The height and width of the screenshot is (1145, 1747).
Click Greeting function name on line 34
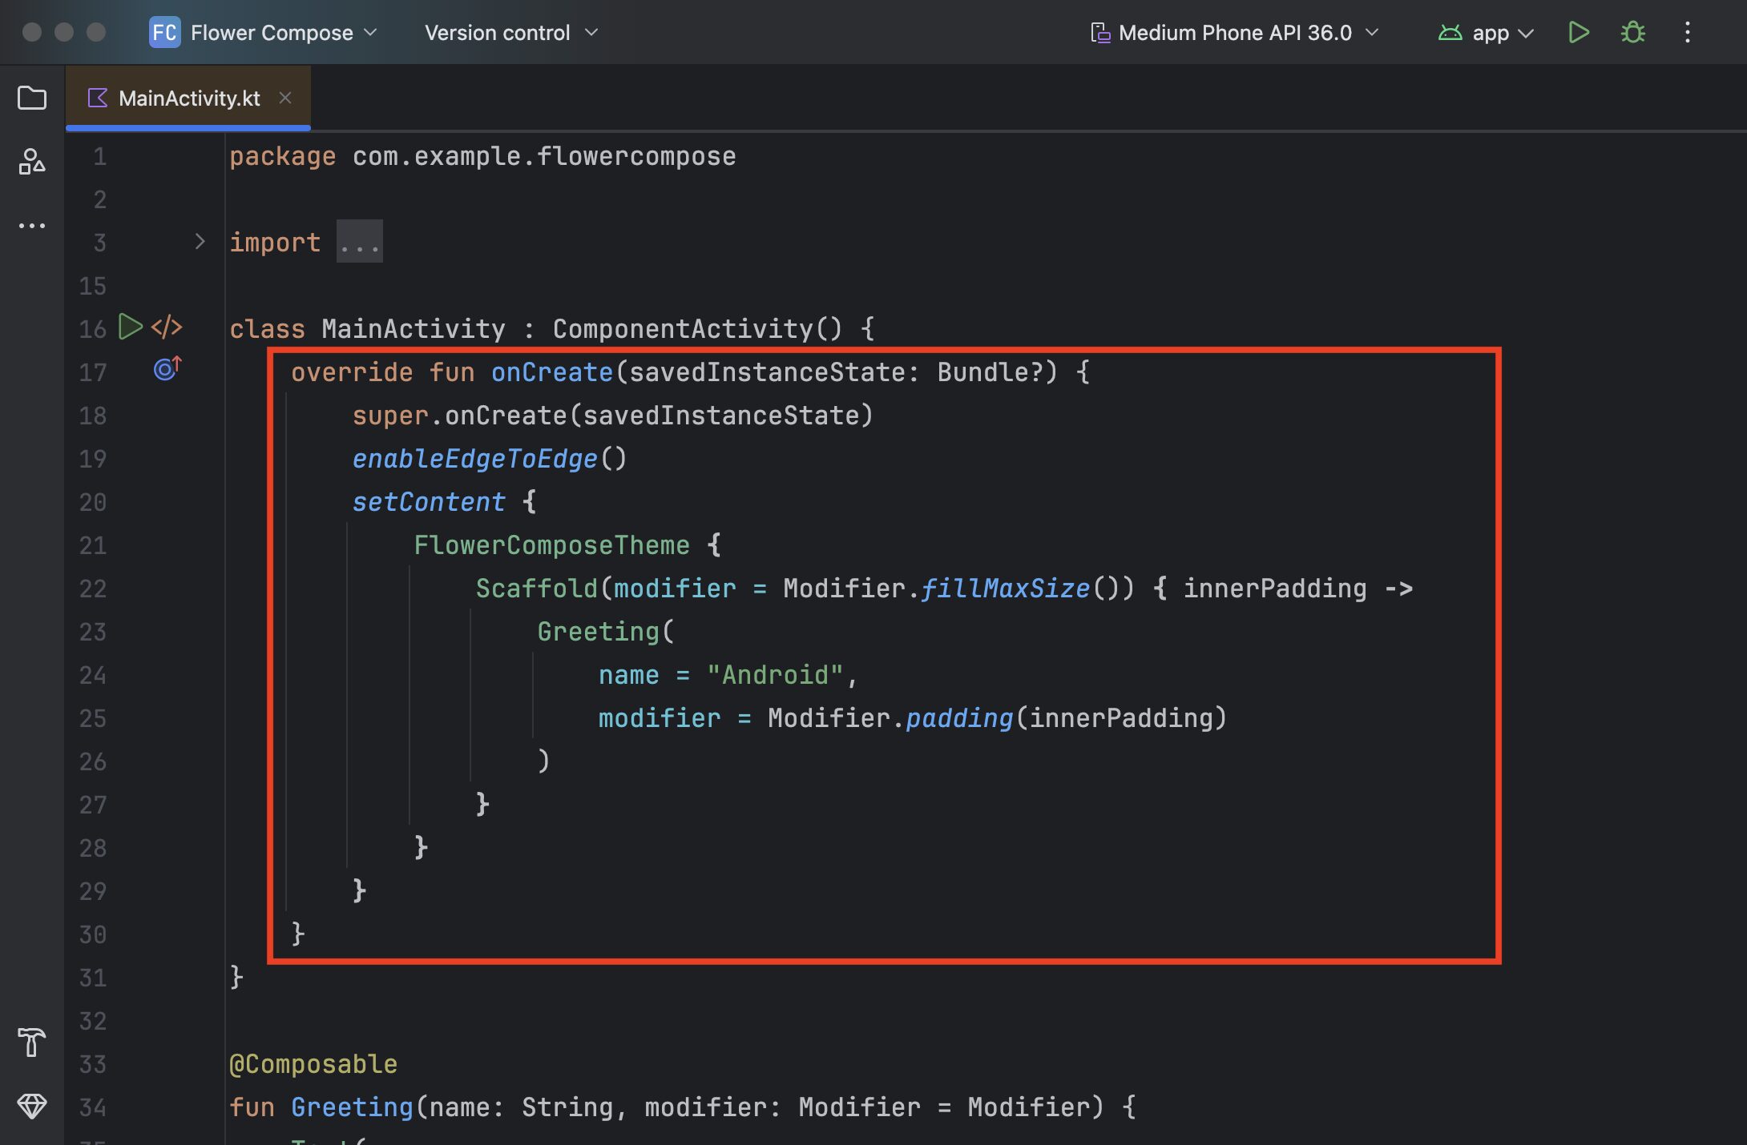click(x=352, y=1107)
